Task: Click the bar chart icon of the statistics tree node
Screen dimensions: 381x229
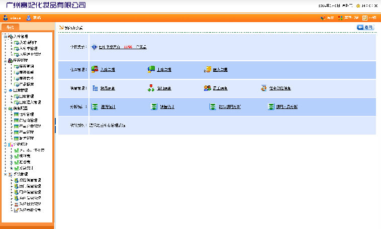Action: [11, 145]
